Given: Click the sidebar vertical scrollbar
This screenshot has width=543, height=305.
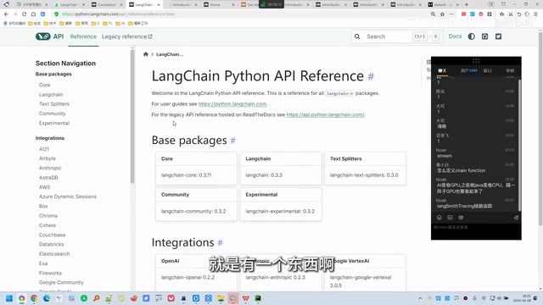Looking at the screenshot, I should click(x=132, y=118).
